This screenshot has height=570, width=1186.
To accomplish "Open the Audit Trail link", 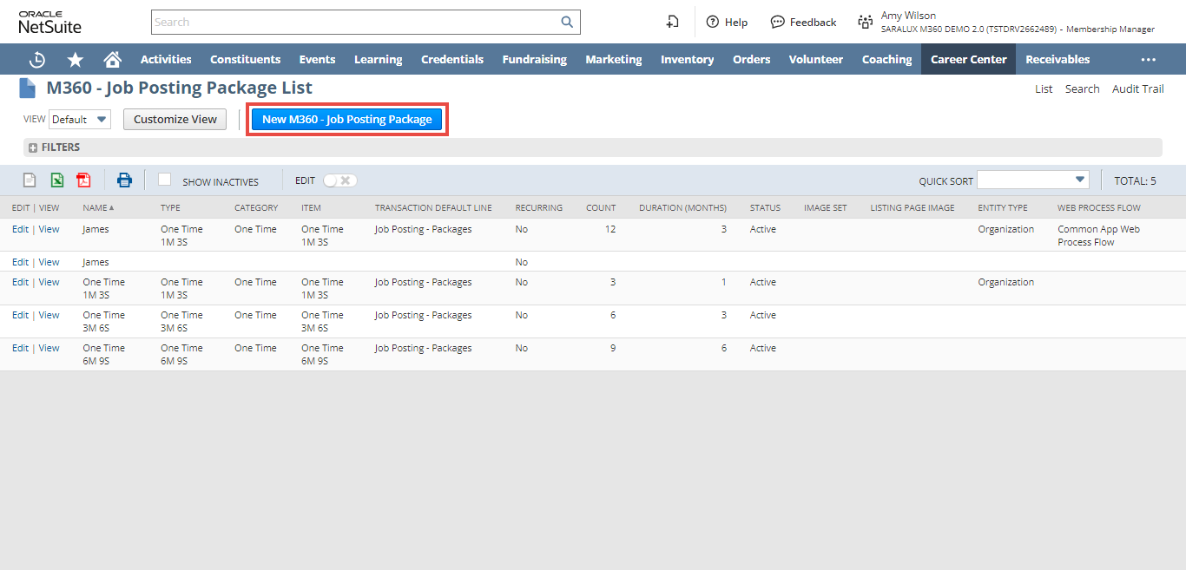I will (x=1137, y=88).
